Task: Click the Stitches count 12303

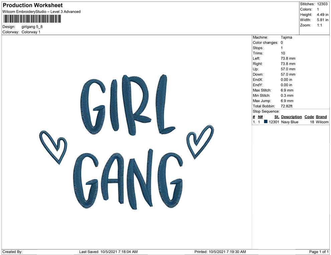Action: click(x=322, y=4)
